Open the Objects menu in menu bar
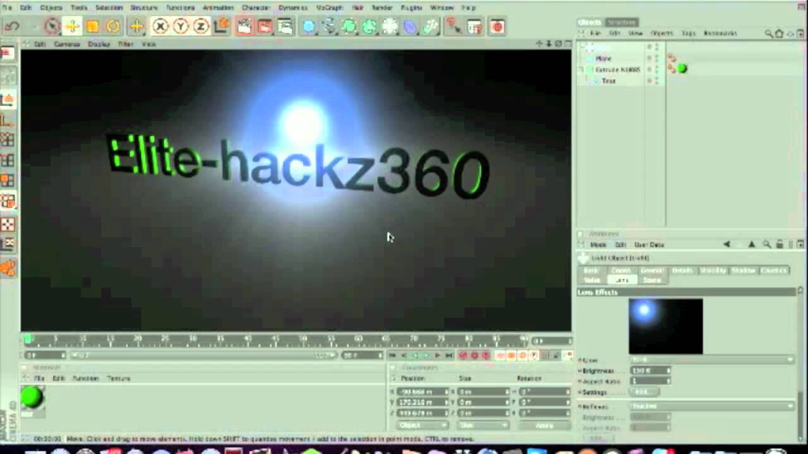This screenshot has height=454, width=808. pyautogui.click(x=51, y=8)
